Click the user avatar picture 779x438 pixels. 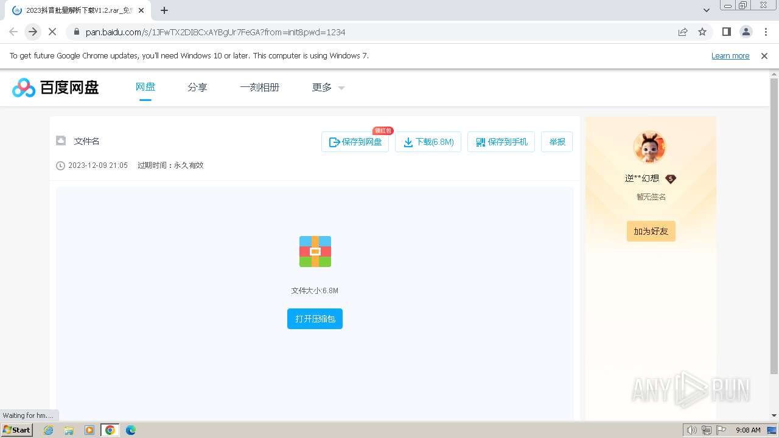tap(650, 148)
